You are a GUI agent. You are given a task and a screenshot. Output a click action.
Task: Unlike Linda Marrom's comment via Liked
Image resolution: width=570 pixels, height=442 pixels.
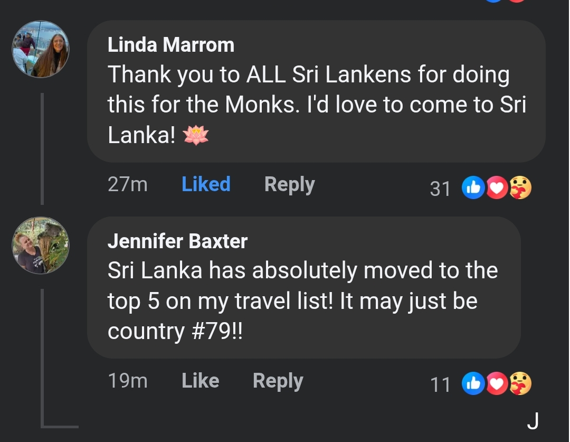[x=206, y=184]
